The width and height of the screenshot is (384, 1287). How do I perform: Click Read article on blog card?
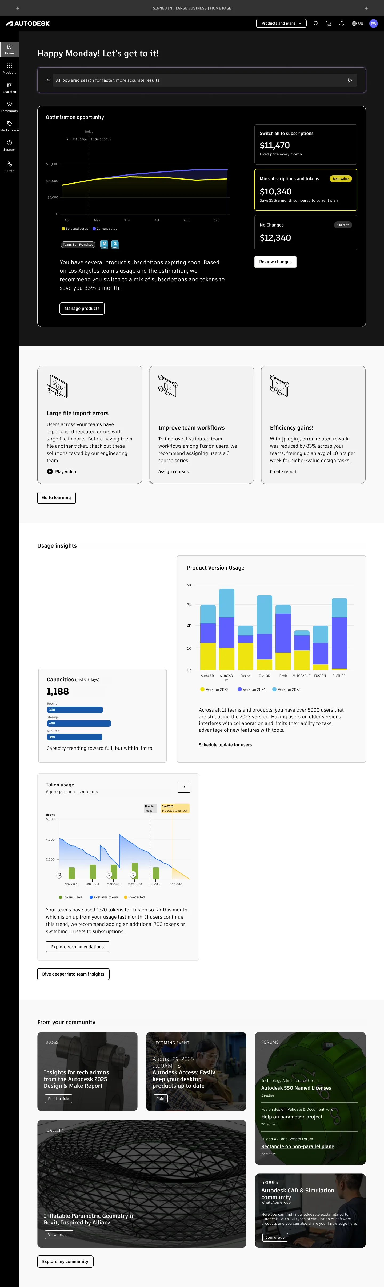pos(58,1099)
